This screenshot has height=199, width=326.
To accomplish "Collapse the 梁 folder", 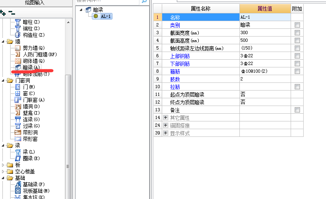I will coord(3,146).
